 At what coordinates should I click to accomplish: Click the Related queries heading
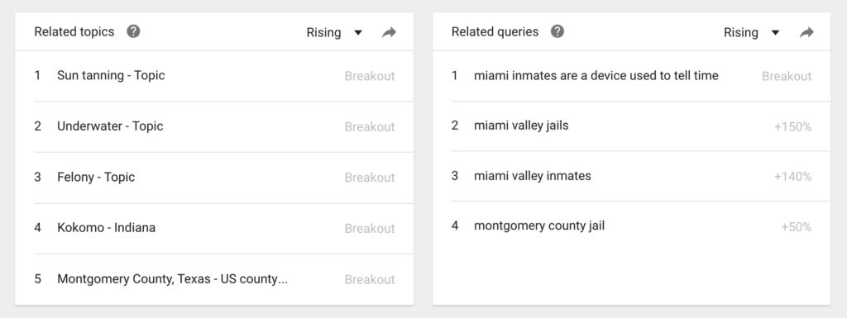pyautogui.click(x=495, y=31)
